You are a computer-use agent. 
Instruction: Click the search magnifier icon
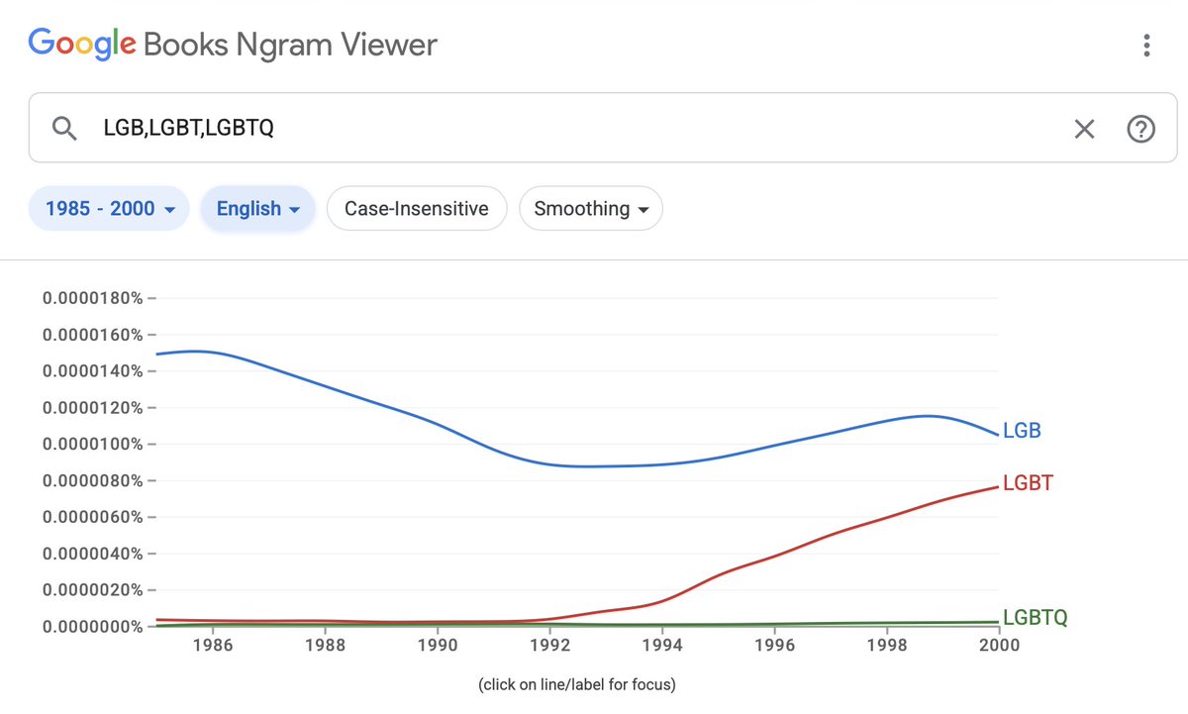click(64, 129)
